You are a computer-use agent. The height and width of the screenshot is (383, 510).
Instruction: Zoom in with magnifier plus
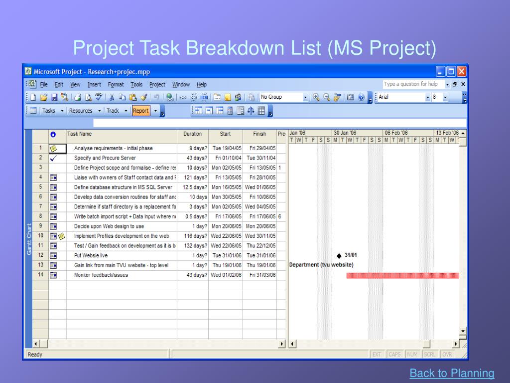[316, 97]
